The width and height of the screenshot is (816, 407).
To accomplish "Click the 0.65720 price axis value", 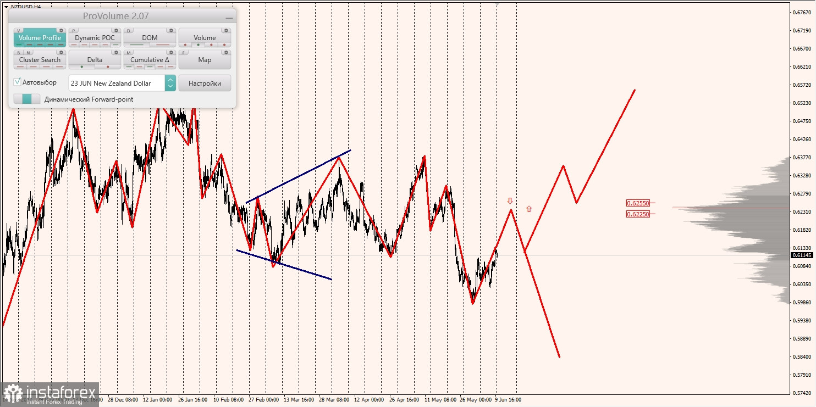I will [x=802, y=85].
